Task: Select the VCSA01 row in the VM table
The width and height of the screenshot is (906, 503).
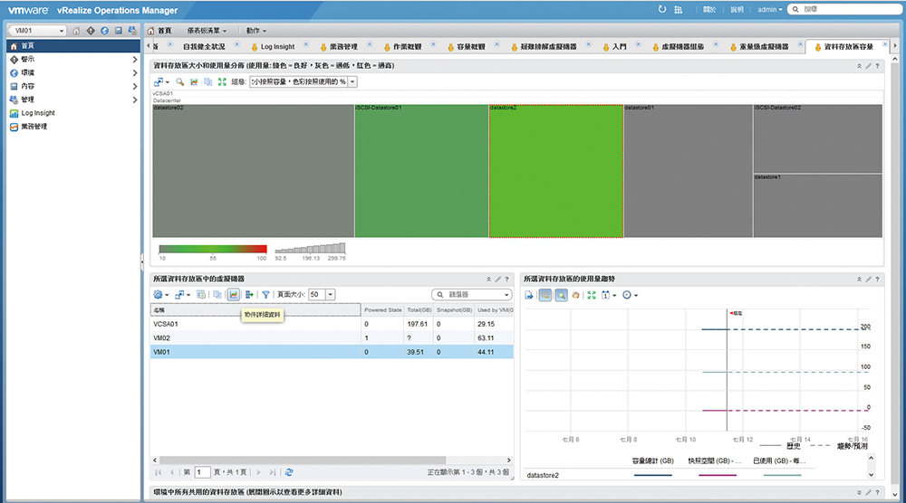Action: coord(332,324)
